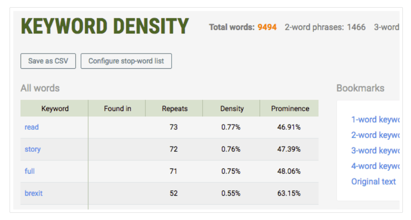Click the 63.15% prominence value for brexit

pos(289,193)
